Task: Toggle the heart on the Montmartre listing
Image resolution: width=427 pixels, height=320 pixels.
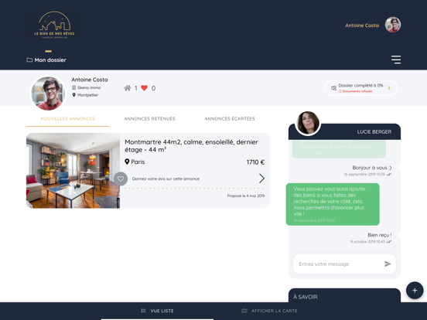Action: pyautogui.click(x=121, y=179)
